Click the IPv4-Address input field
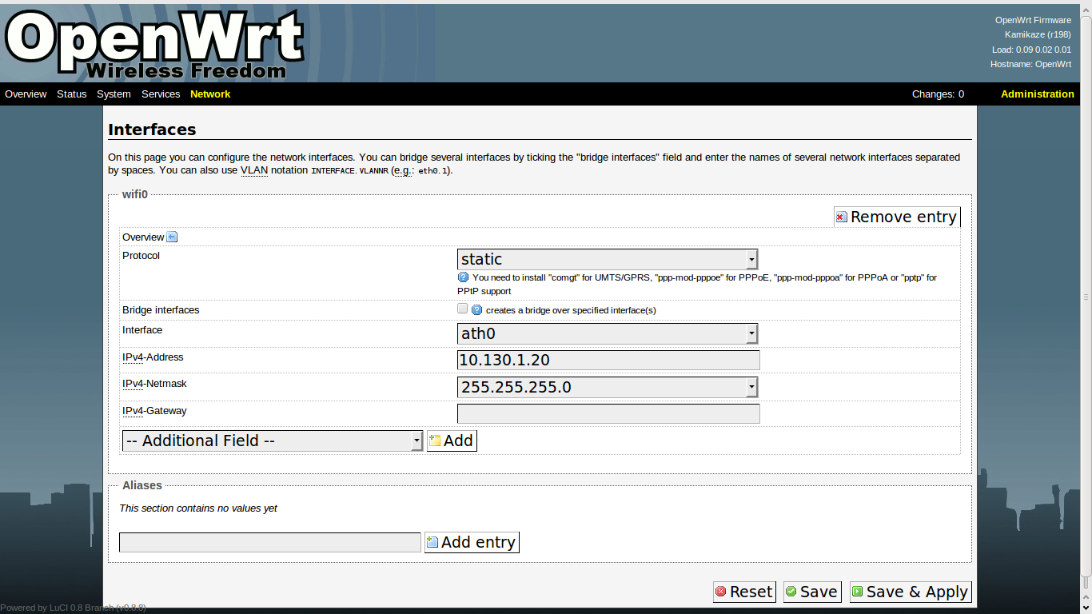1092x614 pixels. [608, 361]
